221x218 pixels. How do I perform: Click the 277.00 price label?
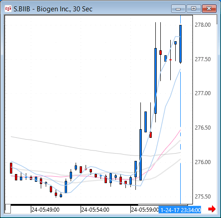(x=202, y=93)
